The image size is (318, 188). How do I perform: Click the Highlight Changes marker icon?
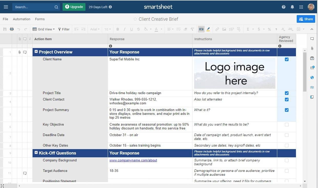[x=208, y=29]
